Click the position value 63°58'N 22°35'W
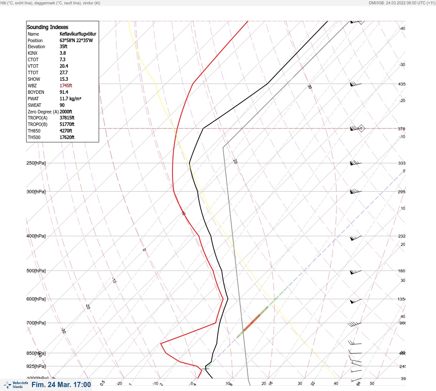The image size is (436, 391). [76, 40]
